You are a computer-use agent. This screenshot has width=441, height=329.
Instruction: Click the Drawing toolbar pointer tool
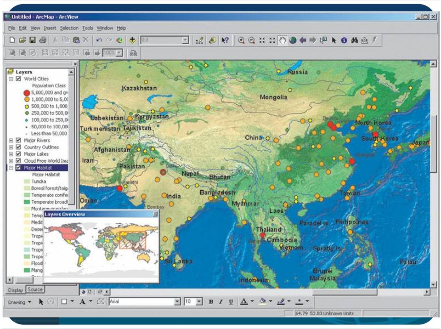click(41, 302)
